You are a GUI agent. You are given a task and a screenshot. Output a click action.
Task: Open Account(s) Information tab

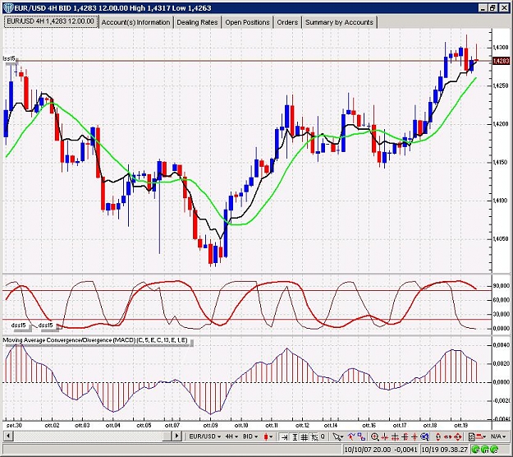(x=135, y=22)
